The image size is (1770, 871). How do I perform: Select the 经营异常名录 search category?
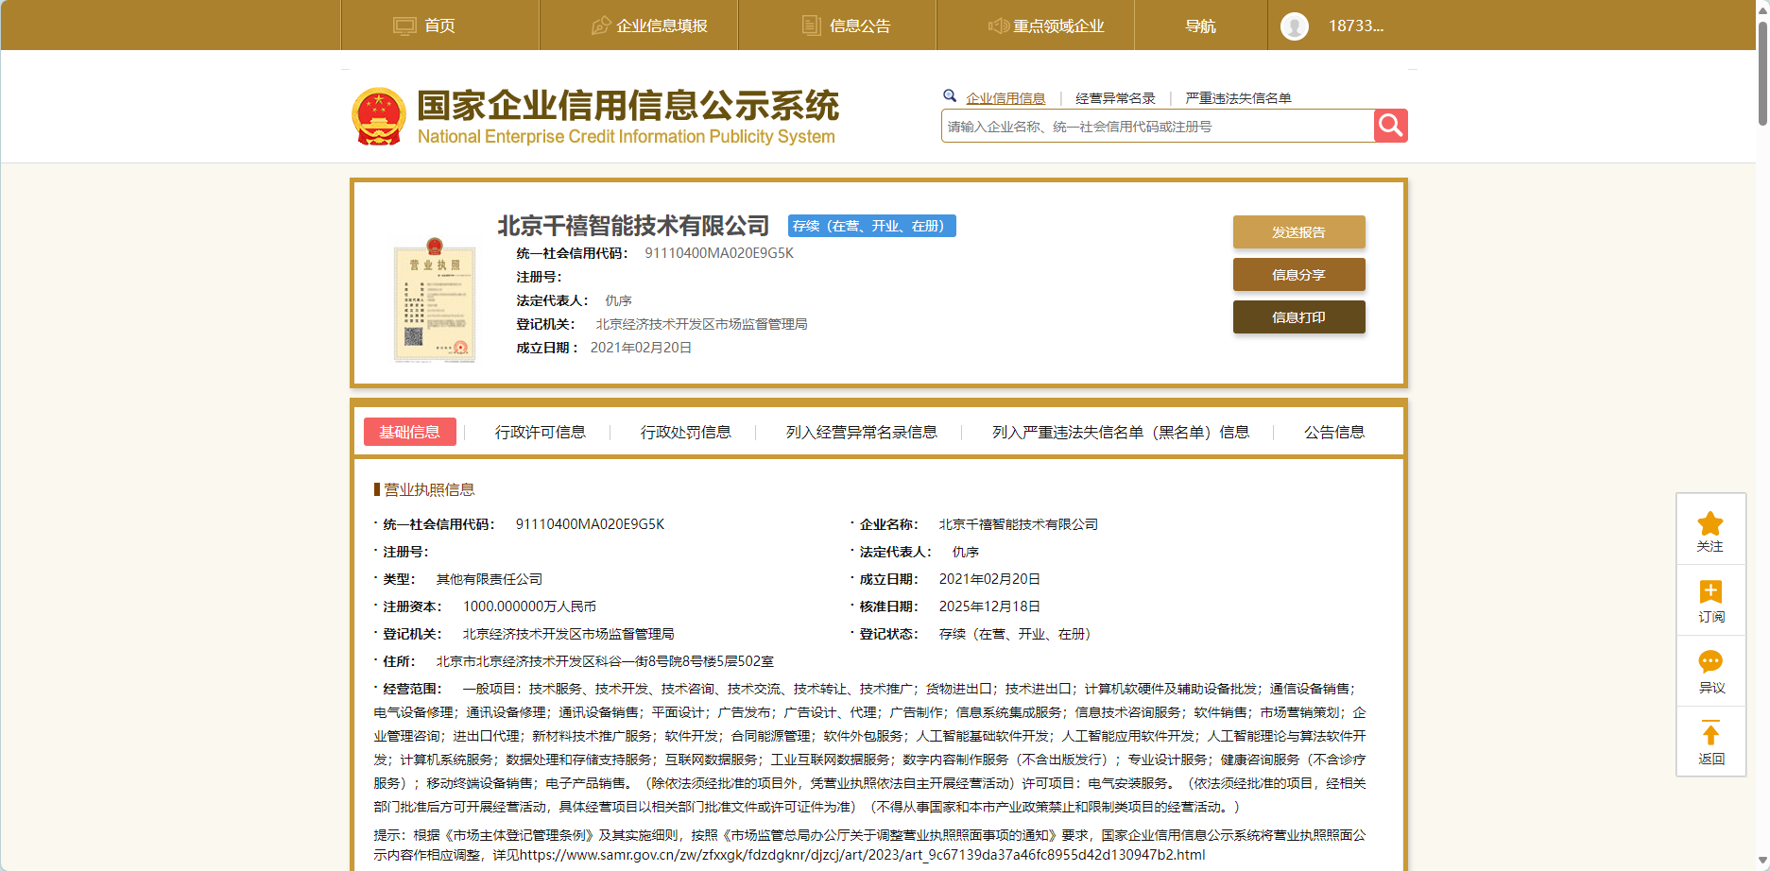(1115, 98)
